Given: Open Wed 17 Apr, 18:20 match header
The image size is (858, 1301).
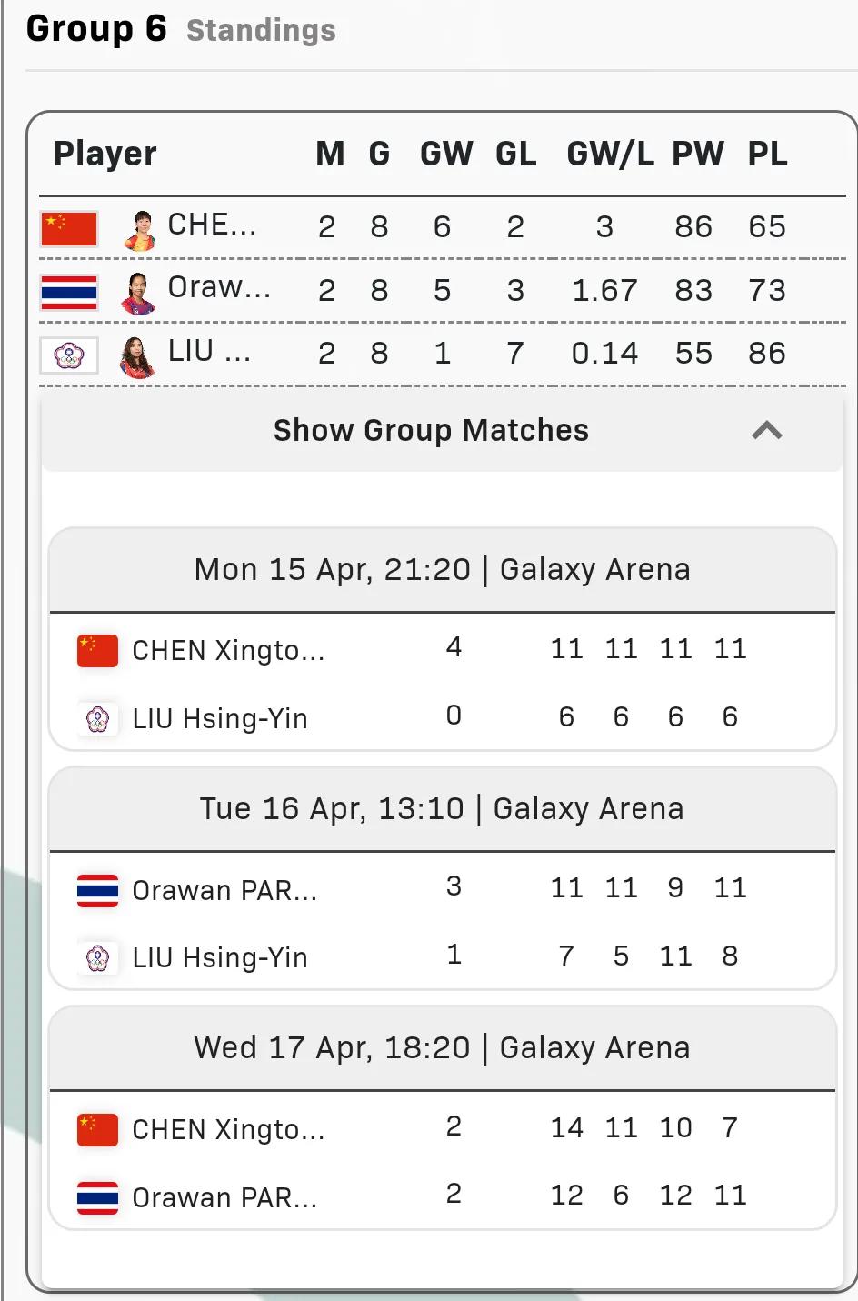Looking at the screenshot, I should (443, 1048).
